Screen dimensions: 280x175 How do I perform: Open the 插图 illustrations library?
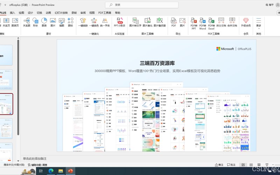(x=62, y=22)
